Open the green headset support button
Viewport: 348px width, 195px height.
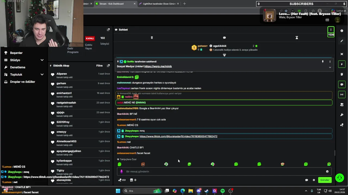[x=339, y=178]
